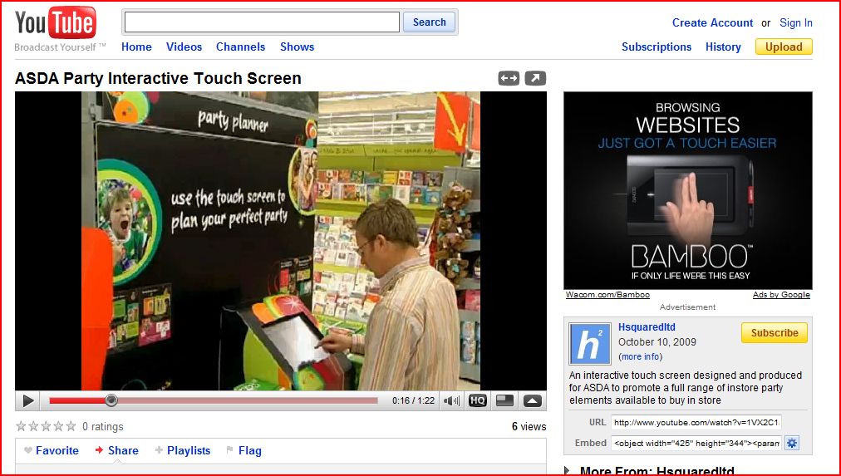Click the October 10, 2009 date

[x=657, y=342]
